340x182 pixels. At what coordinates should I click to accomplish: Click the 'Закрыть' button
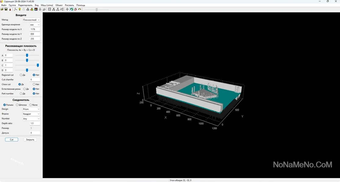(x=30, y=140)
